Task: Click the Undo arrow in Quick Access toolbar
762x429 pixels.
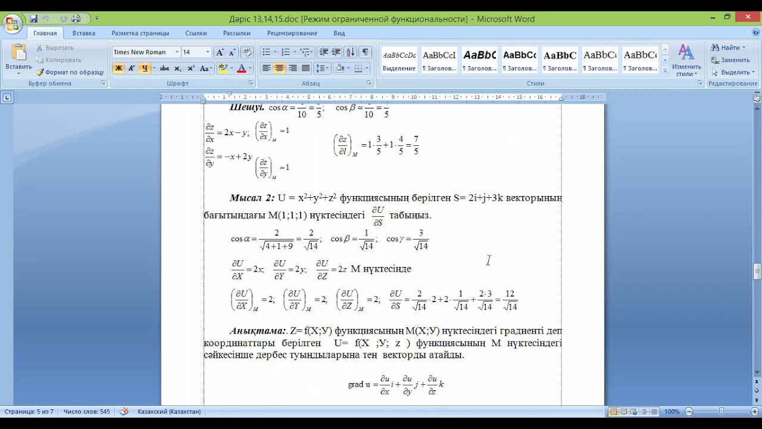Action: pos(46,18)
